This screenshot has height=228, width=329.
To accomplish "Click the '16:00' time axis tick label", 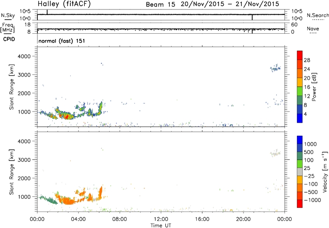I will click(x=202, y=219).
